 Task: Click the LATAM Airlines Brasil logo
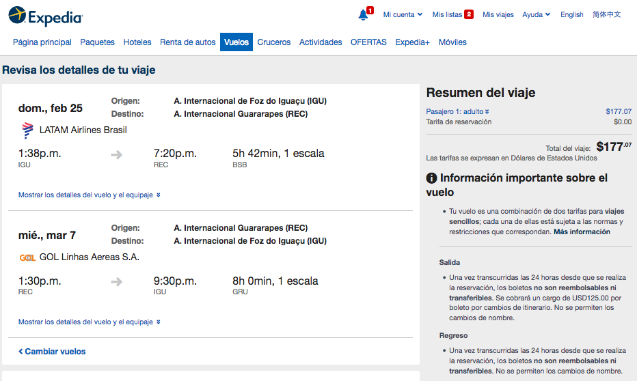coord(27,130)
